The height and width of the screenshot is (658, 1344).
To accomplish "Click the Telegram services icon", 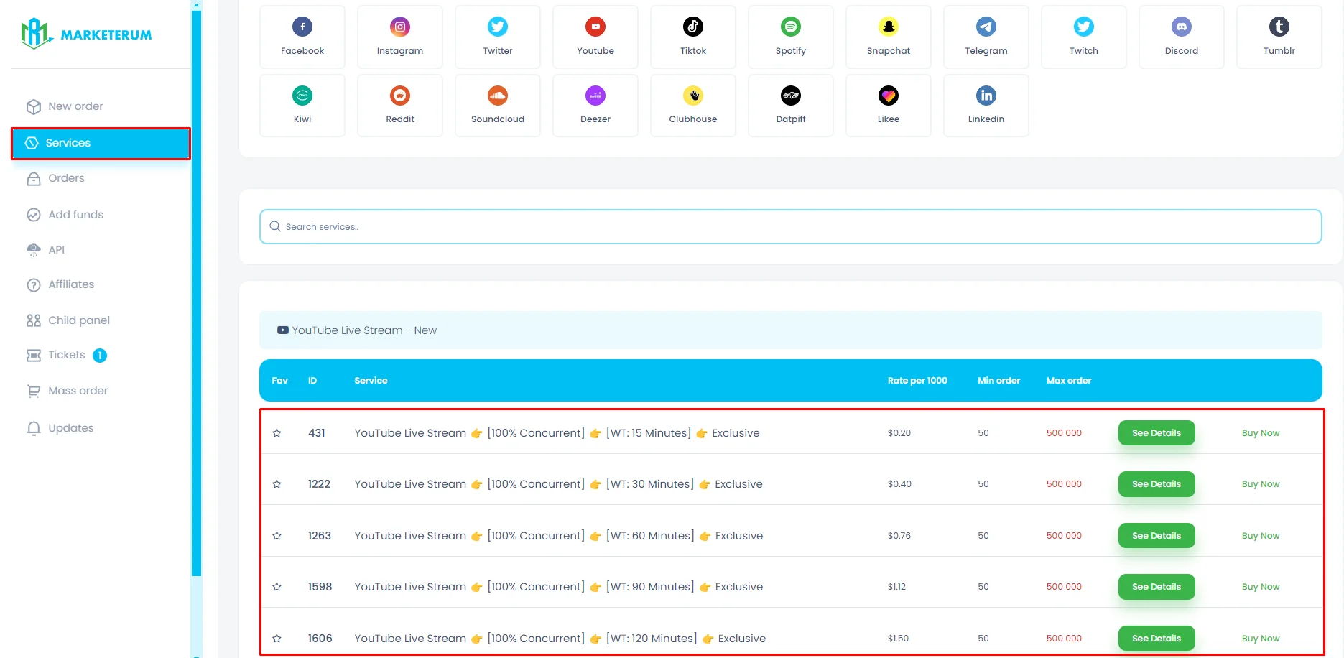I will 986,37.
